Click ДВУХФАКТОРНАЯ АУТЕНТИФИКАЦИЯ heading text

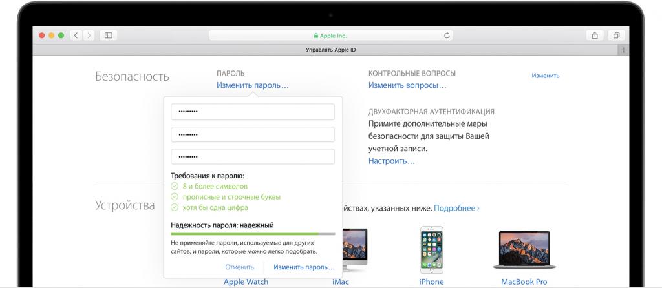click(x=431, y=112)
